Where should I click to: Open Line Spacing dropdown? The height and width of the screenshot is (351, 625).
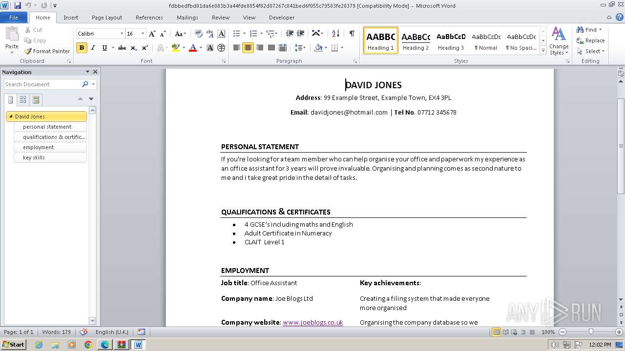pyautogui.click(x=300, y=48)
